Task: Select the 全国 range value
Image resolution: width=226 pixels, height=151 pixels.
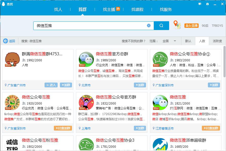Action: tap(165, 41)
